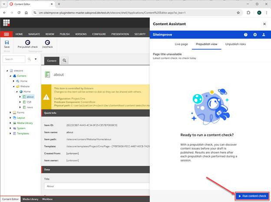Go to browser home page icon
The height and width of the screenshot is (202, 271).
click(x=26, y=13)
